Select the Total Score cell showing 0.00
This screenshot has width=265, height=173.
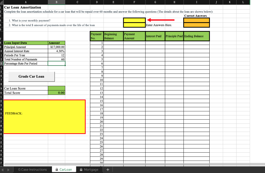click(x=56, y=93)
